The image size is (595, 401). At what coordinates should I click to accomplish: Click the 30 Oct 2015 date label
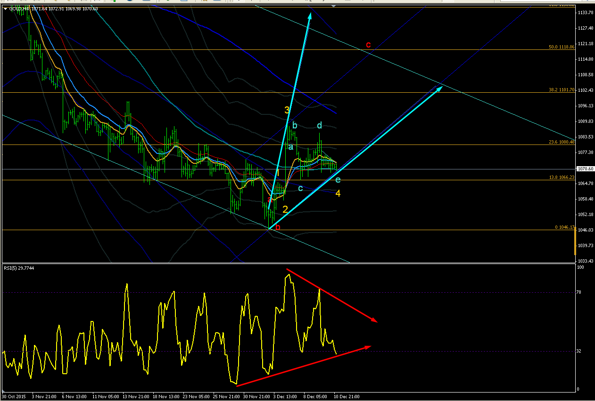[x=14, y=397]
